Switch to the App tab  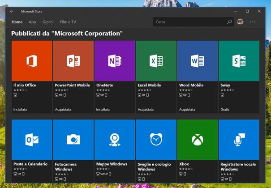pos(32,22)
